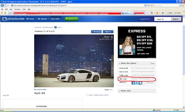
Task: Share photo to Facebook icon
Action: pos(133,83)
